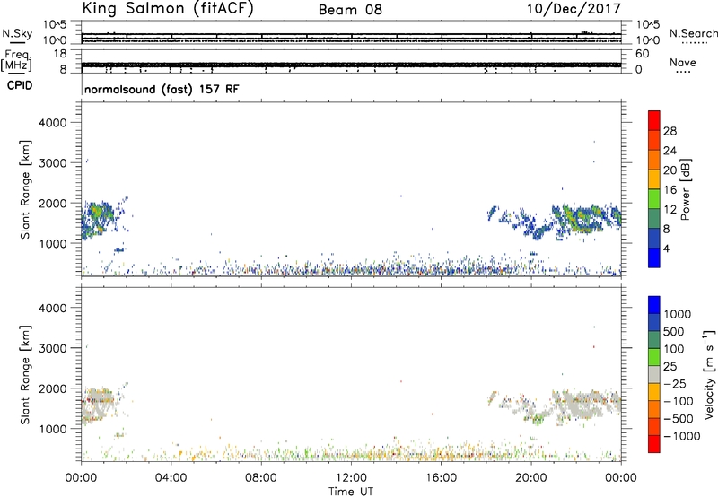Click the 28 label on Power colorbar
This screenshot has height=497, width=718.
(670, 131)
